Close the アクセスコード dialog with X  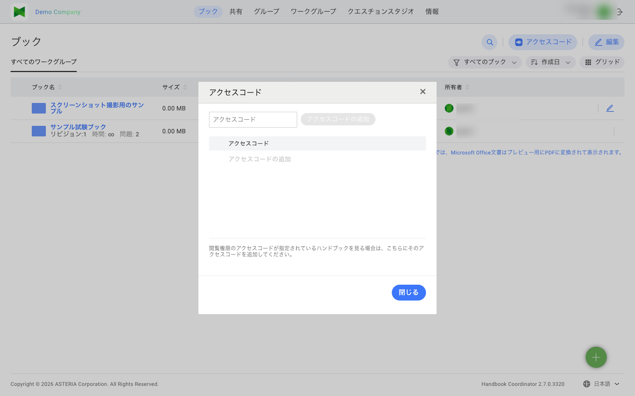(x=423, y=92)
